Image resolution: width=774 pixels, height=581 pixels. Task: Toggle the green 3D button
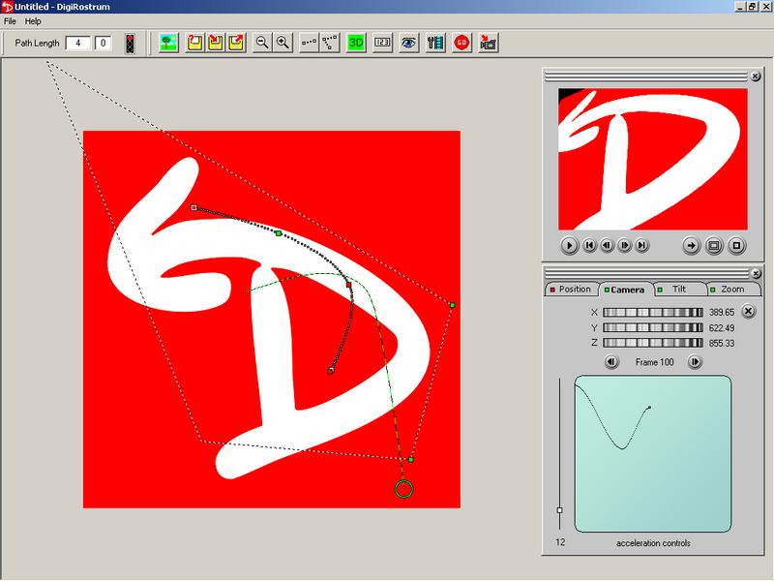click(x=356, y=43)
